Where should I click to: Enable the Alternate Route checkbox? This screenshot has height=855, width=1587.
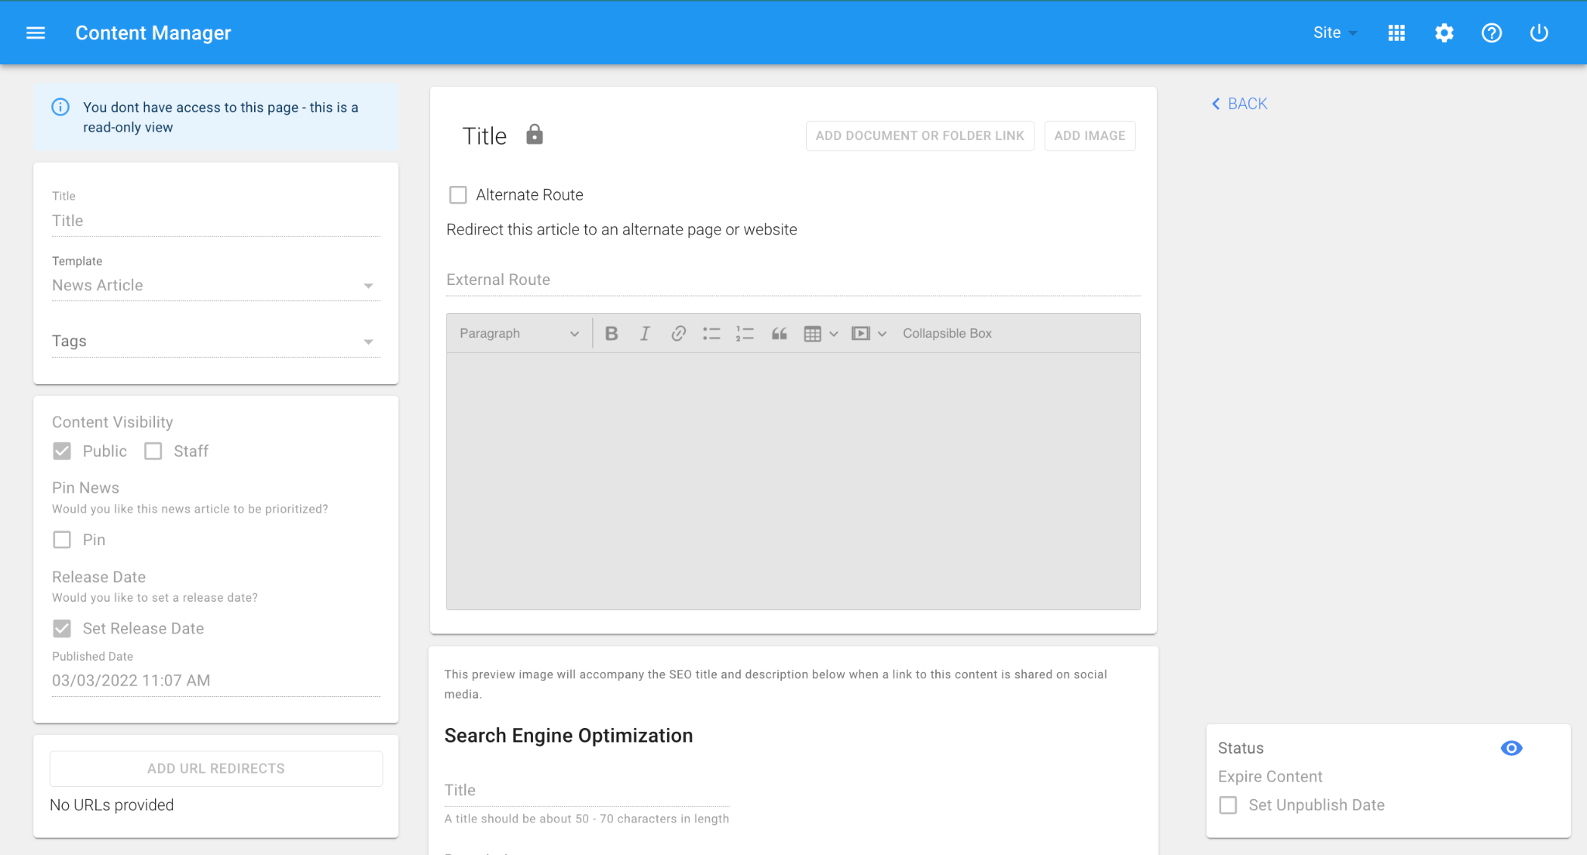458,195
